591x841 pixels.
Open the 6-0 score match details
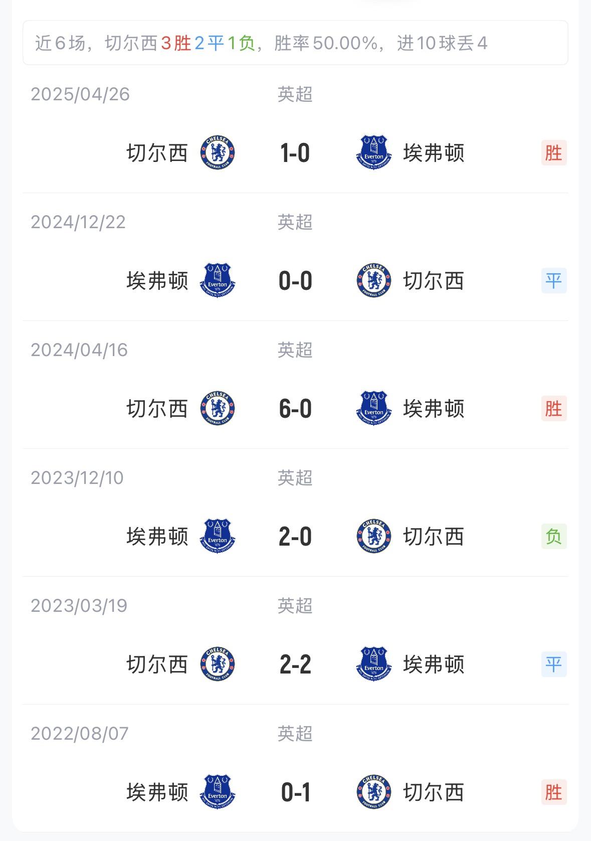295,409
